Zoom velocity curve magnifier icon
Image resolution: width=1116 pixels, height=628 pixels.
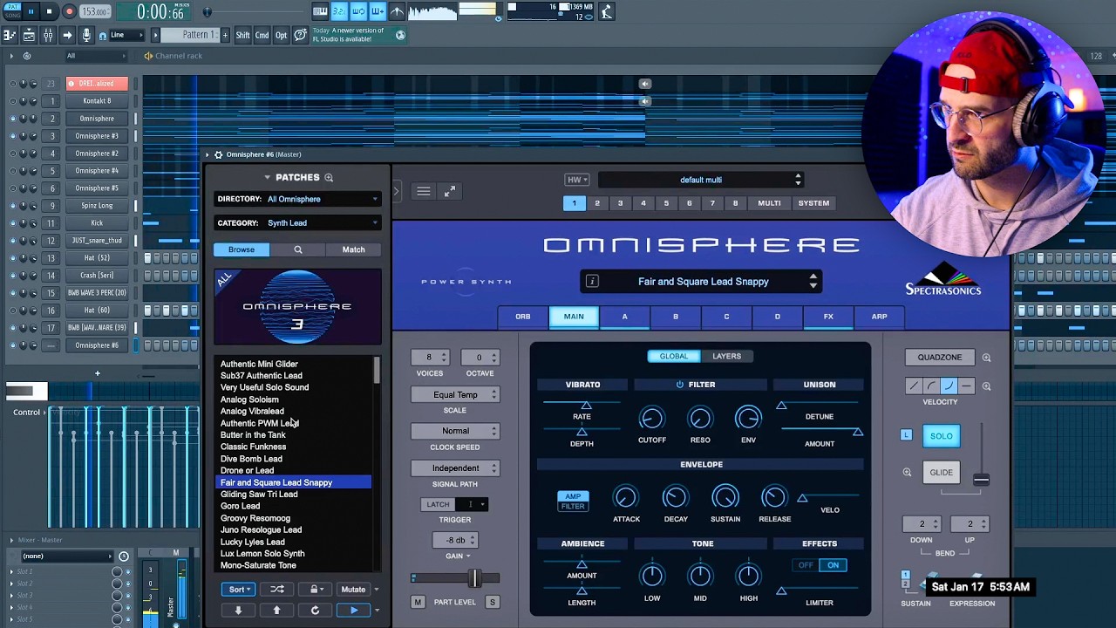click(x=986, y=386)
